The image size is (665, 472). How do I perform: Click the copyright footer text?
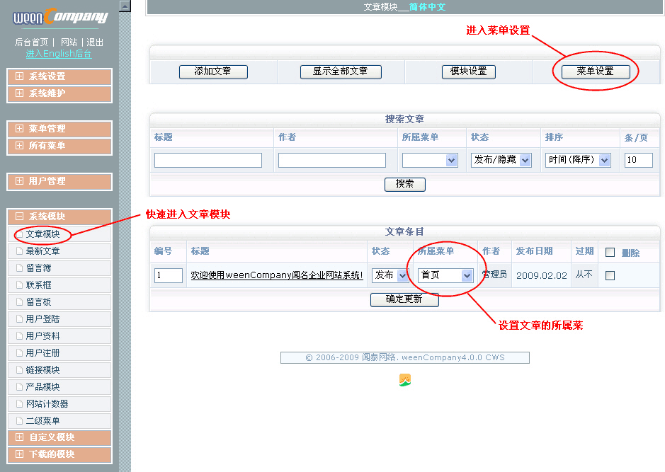coord(405,357)
